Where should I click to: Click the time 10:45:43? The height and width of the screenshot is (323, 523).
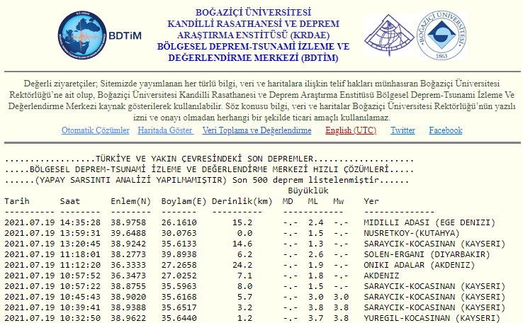(x=80, y=297)
